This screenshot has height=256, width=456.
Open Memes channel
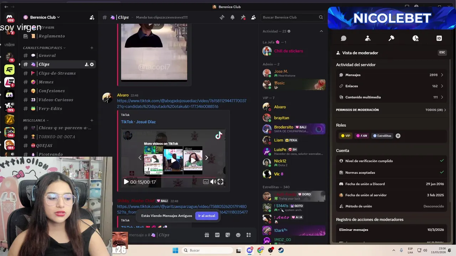pos(58,82)
